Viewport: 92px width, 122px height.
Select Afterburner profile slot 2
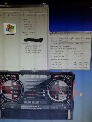point(54,108)
